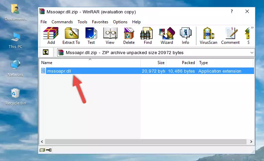
Task: Open the Find tool
Action: point(148,36)
